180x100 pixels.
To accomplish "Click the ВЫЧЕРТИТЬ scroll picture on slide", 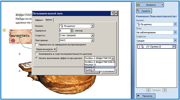I will coord(20,36).
